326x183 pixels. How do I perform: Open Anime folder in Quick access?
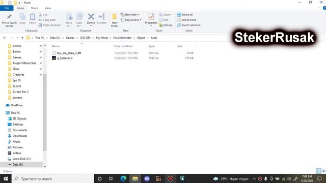17,46
